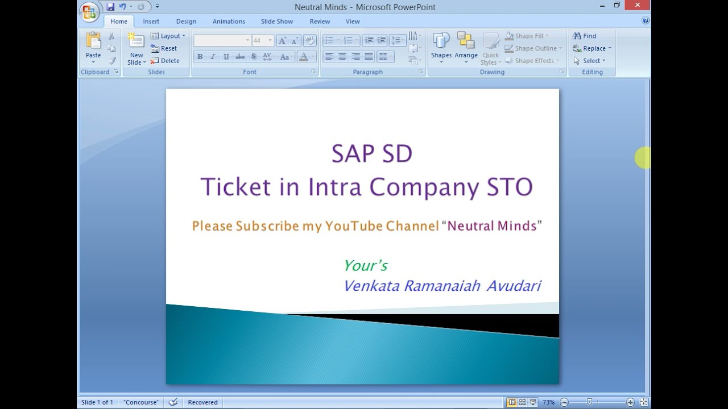Click Find in Editing group

point(585,36)
